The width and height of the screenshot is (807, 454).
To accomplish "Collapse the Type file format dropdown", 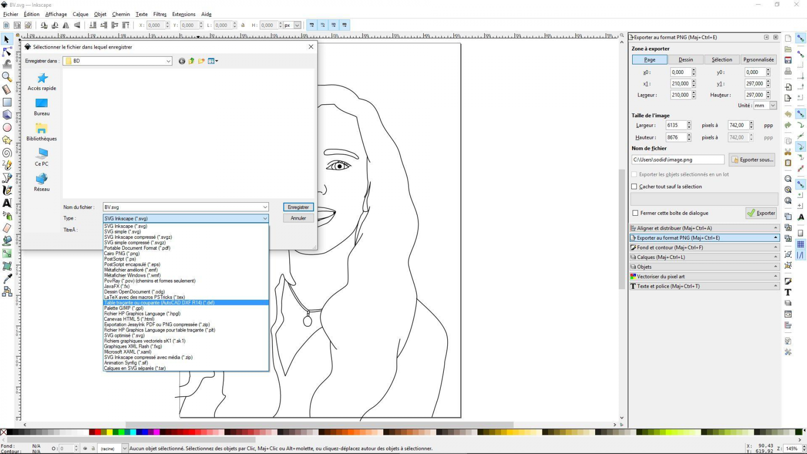I will pyautogui.click(x=265, y=219).
